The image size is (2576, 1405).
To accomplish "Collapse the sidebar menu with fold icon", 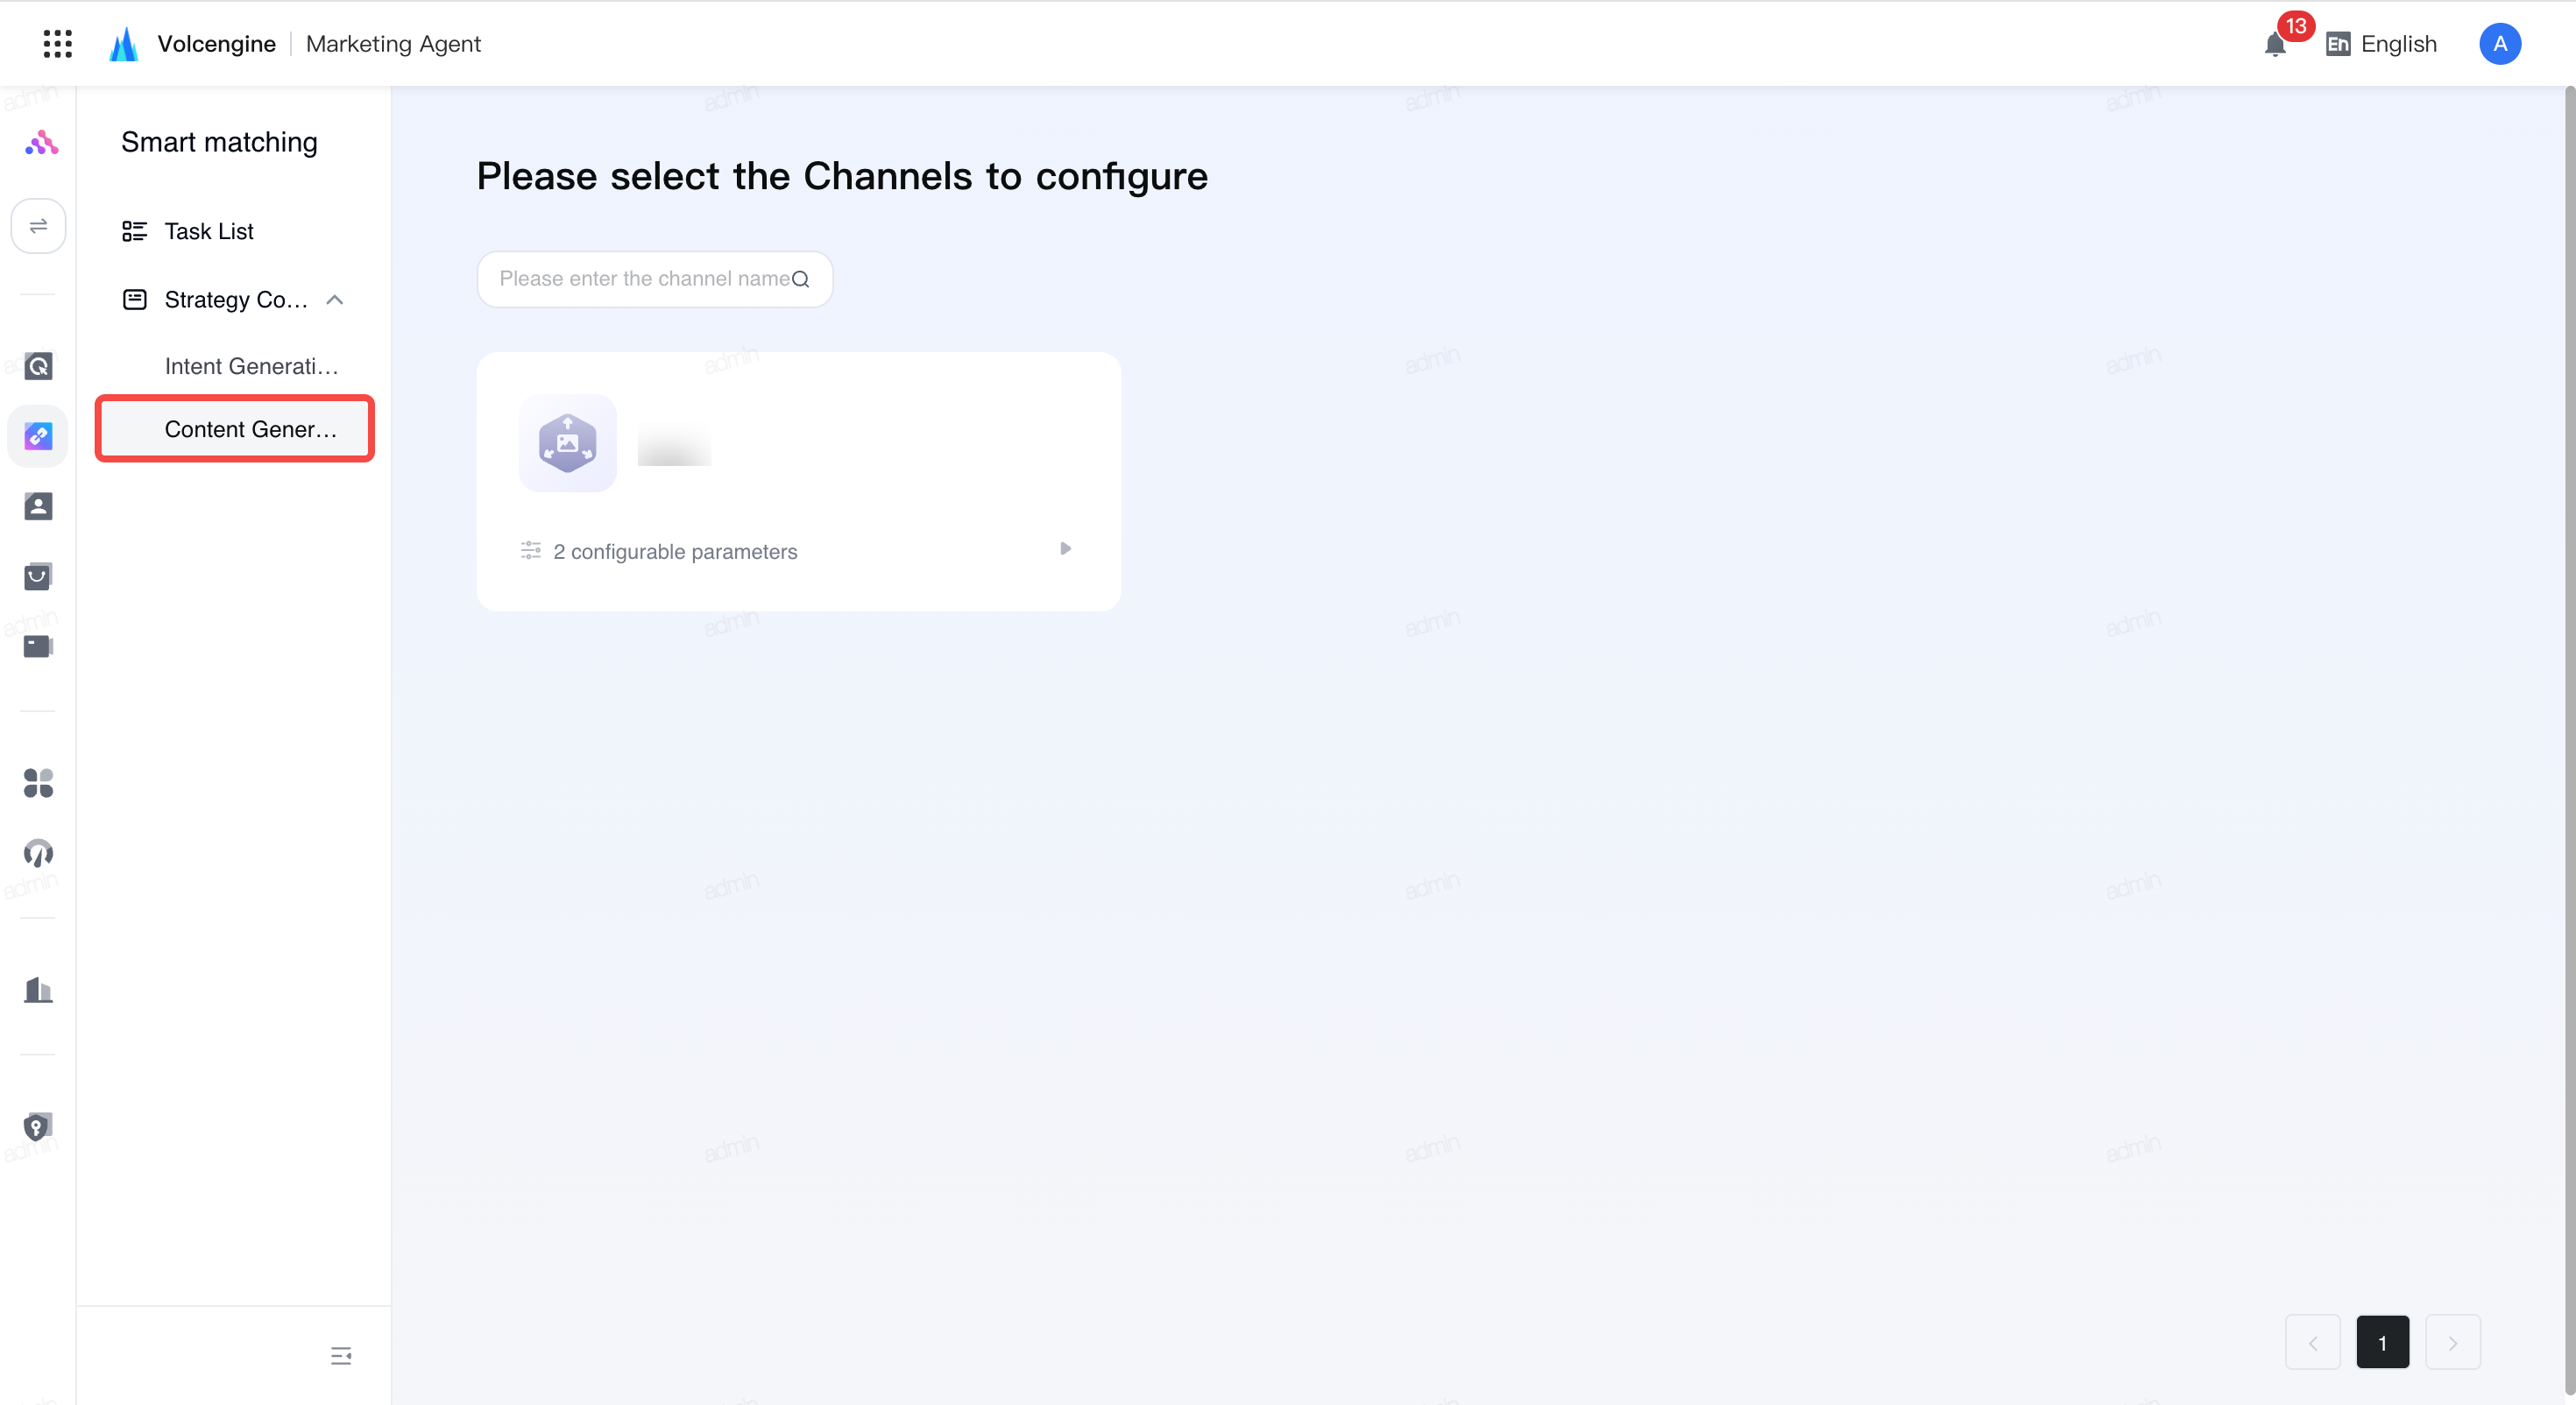I will coord(341,1355).
